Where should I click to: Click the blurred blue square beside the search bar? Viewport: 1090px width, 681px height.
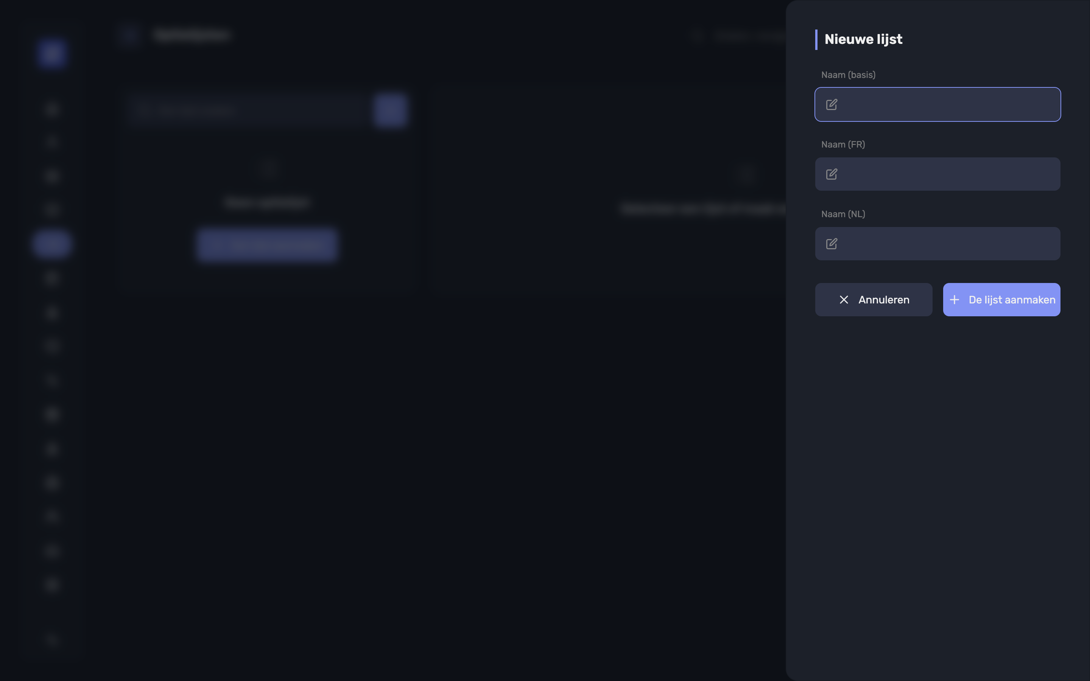(x=390, y=110)
